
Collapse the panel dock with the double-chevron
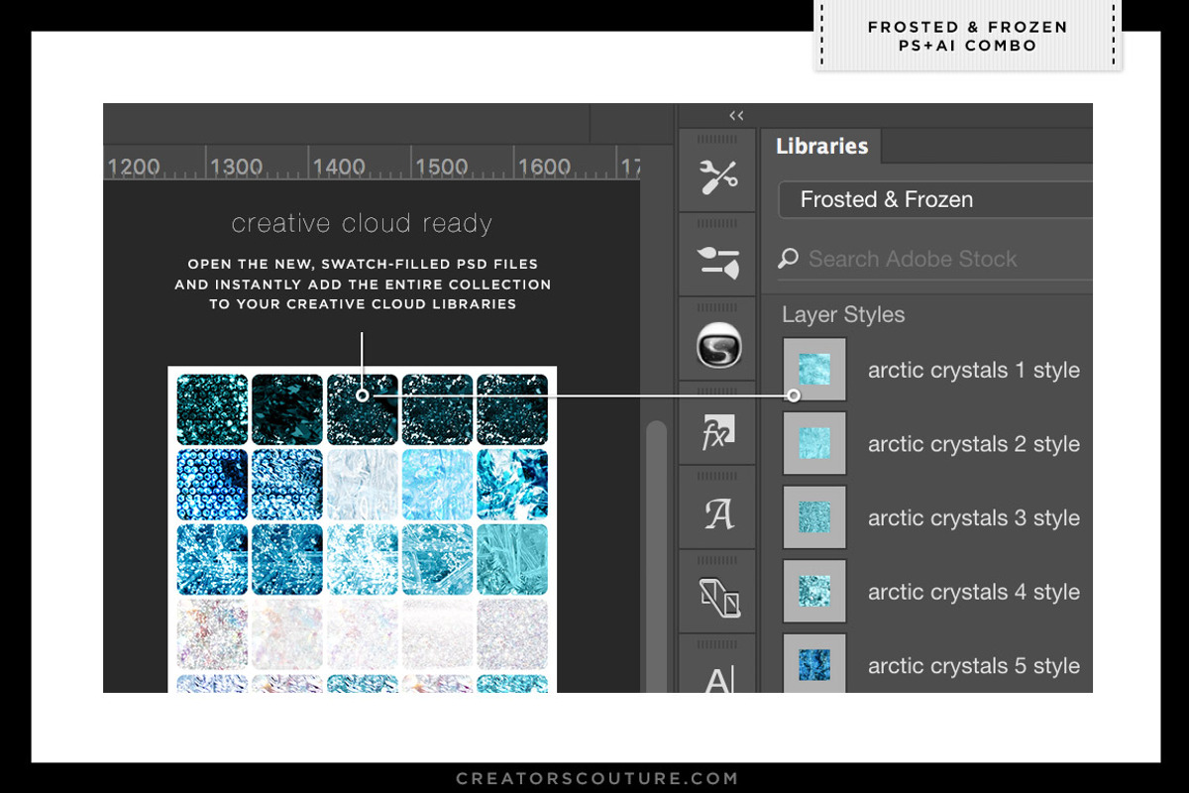click(736, 115)
